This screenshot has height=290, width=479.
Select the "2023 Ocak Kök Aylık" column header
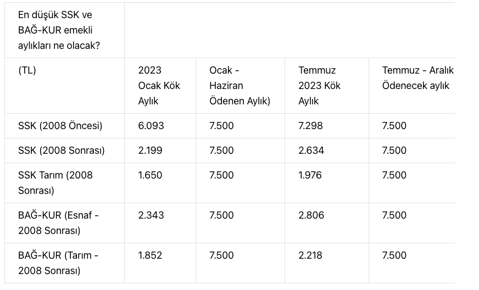159,86
